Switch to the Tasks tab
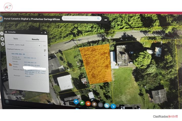The height and width of the screenshot is (121, 182). (x=16, y=39)
